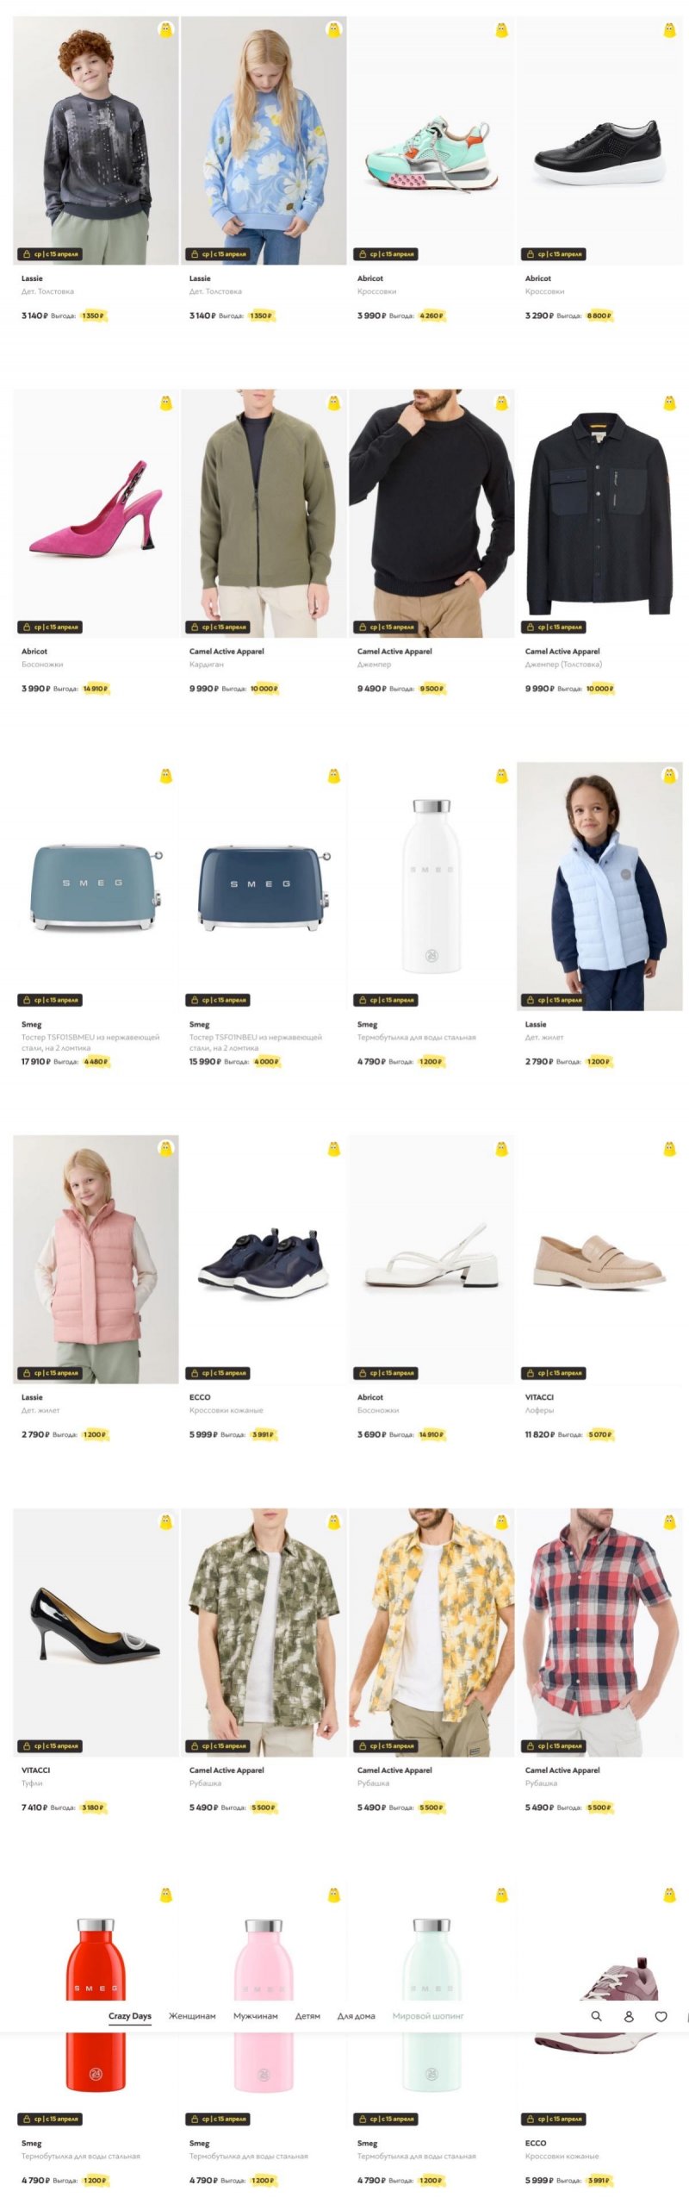This screenshot has width=689, height=2204.
Task: Click yellow badge on beige VITACCI loafers
Action: pyautogui.click(x=670, y=1149)
